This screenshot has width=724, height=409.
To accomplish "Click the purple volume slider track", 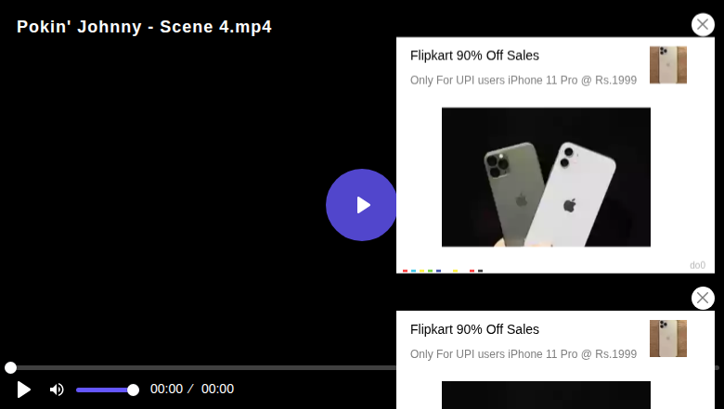I will point(102,390).
